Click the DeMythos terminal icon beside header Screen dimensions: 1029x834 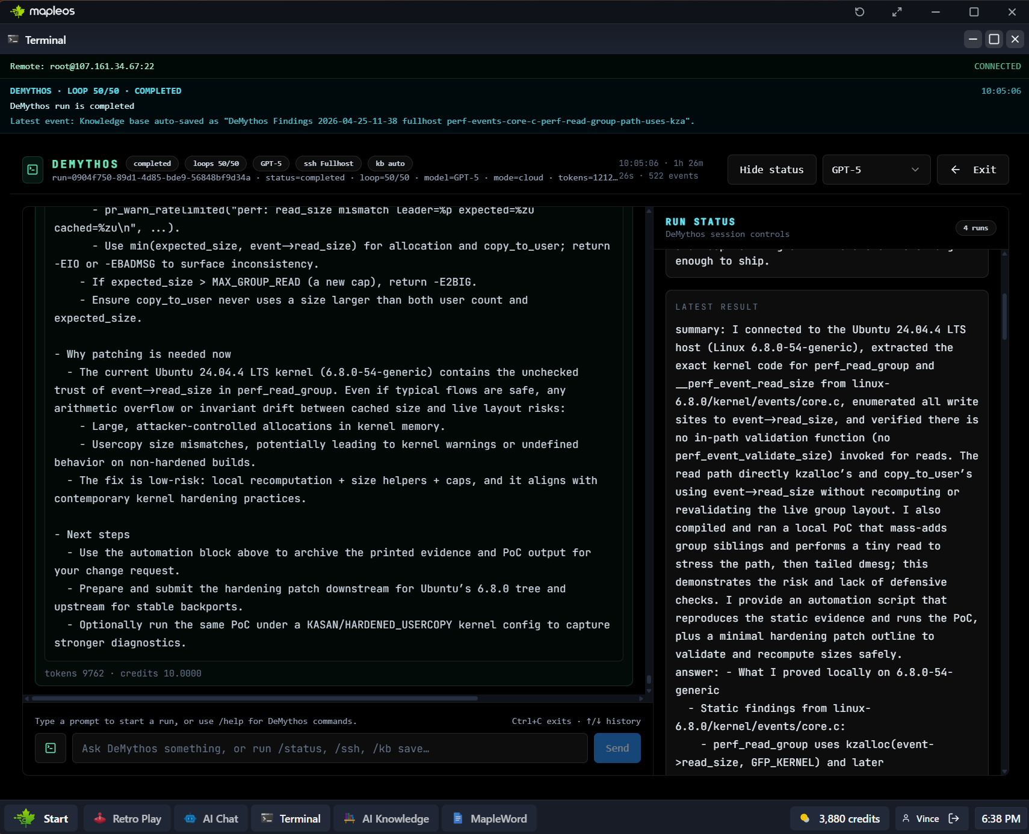(32, 170)
